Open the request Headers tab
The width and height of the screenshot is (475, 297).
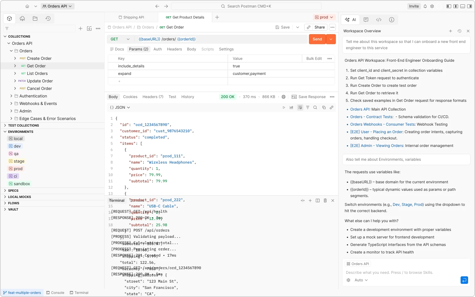(175, 49)
